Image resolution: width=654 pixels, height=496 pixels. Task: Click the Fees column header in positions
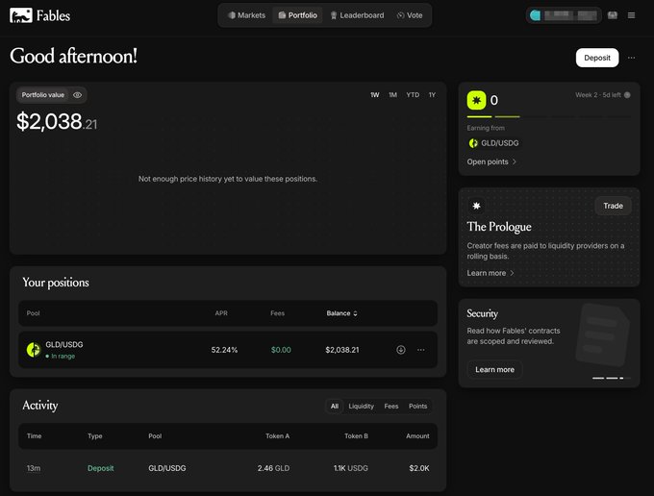(x=277, y=313)
